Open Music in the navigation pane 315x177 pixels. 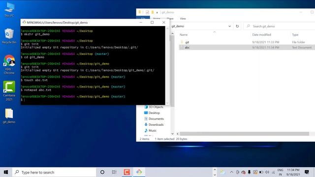point(150,130)
